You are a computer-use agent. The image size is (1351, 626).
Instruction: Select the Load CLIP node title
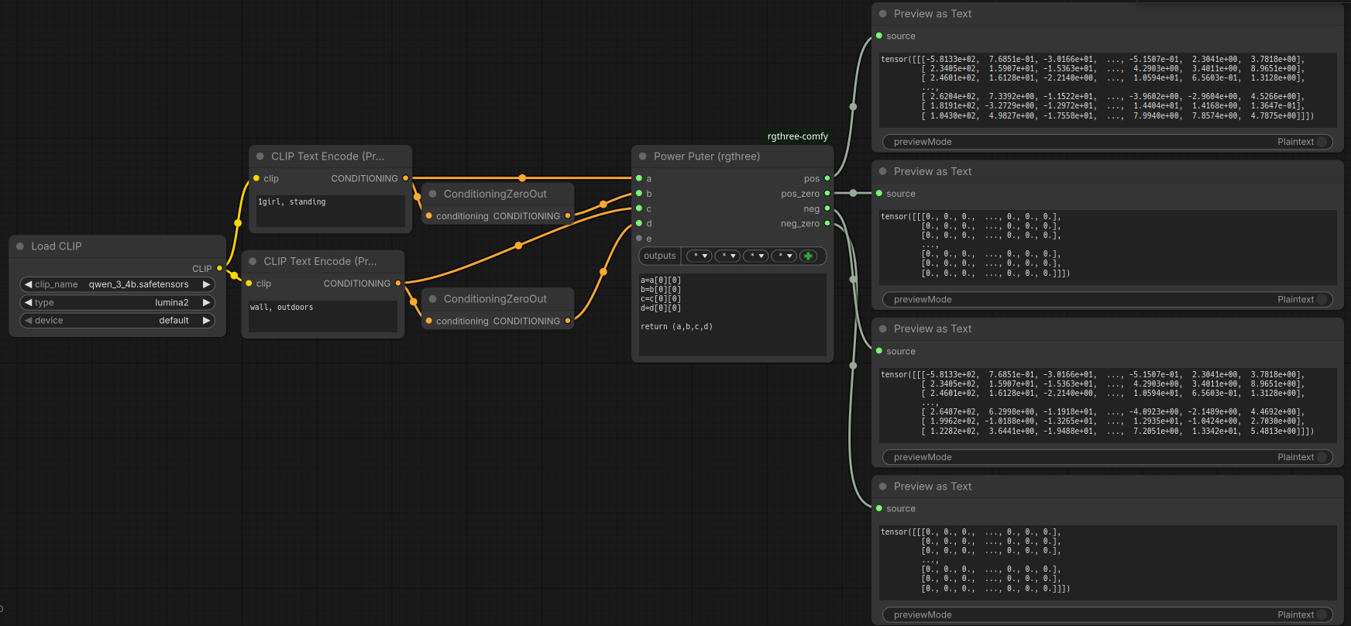(x=57, y=246)
